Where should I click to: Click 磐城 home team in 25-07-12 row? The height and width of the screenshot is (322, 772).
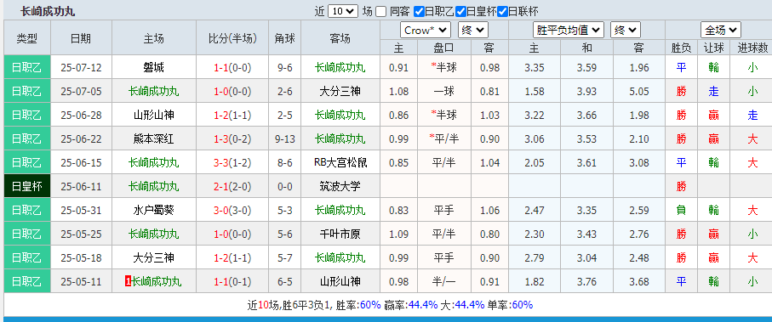tap(153, 67)
